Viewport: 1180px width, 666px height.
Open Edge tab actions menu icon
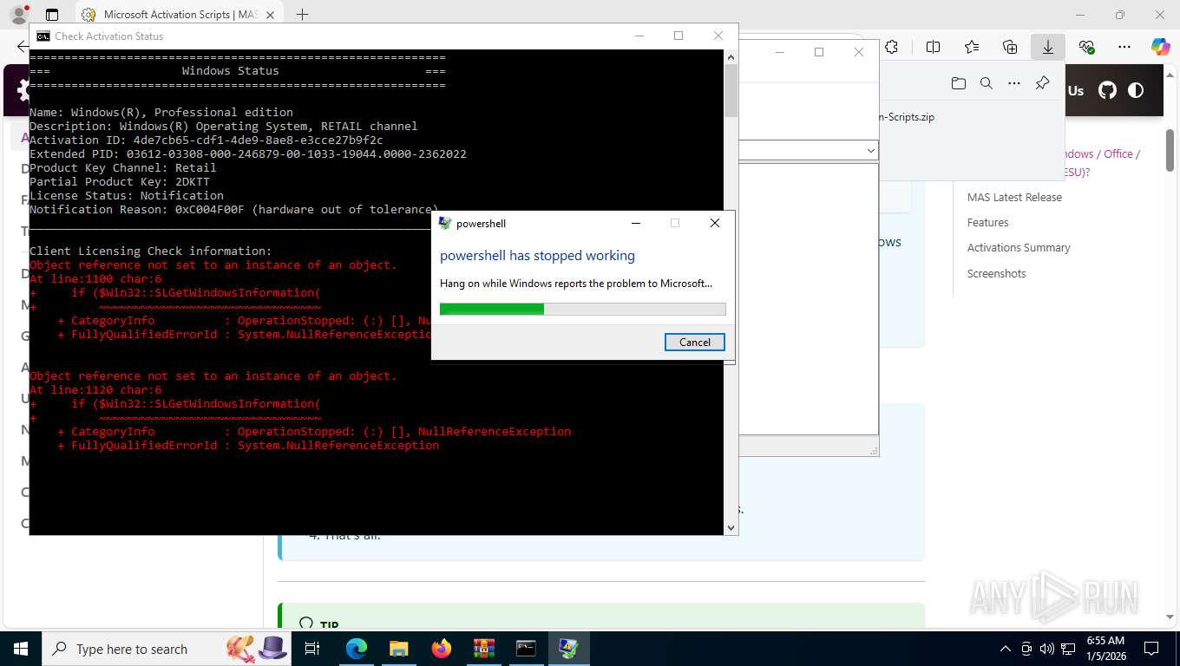point(52,15)
